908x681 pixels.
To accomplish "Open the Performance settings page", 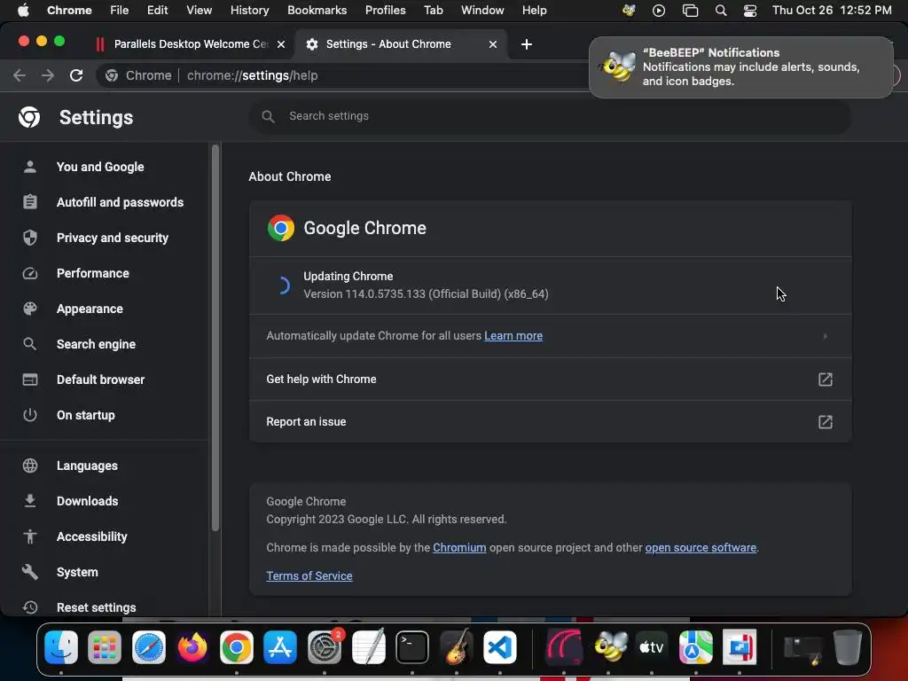I will (x=92, y=273).
